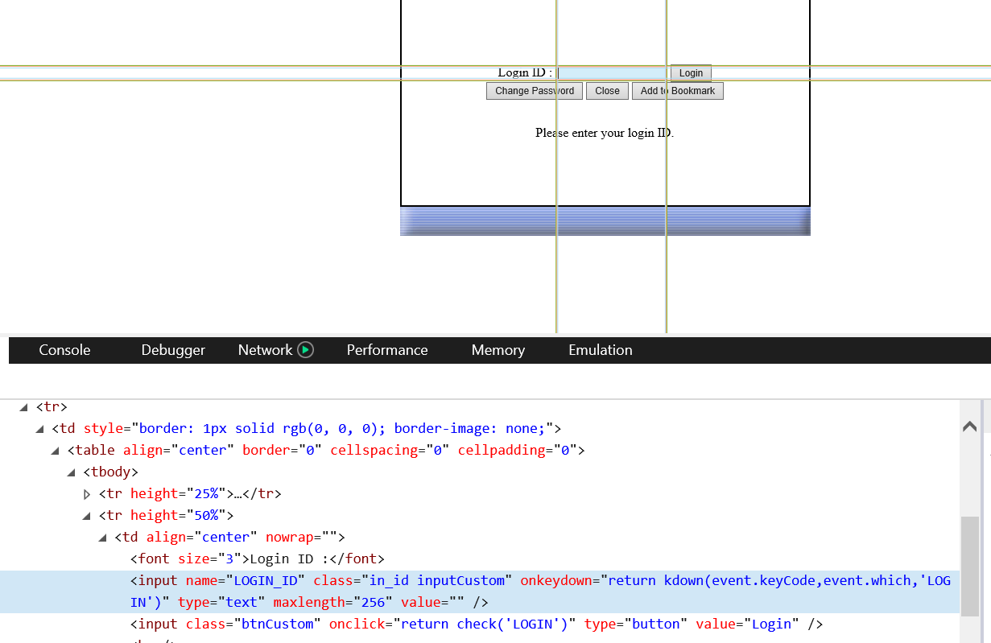Image resolution: width=991 pixels, height=643 pixels.
Task: Switch to the Performance tab
Action: pyautogui.click(x=387, y=350)
